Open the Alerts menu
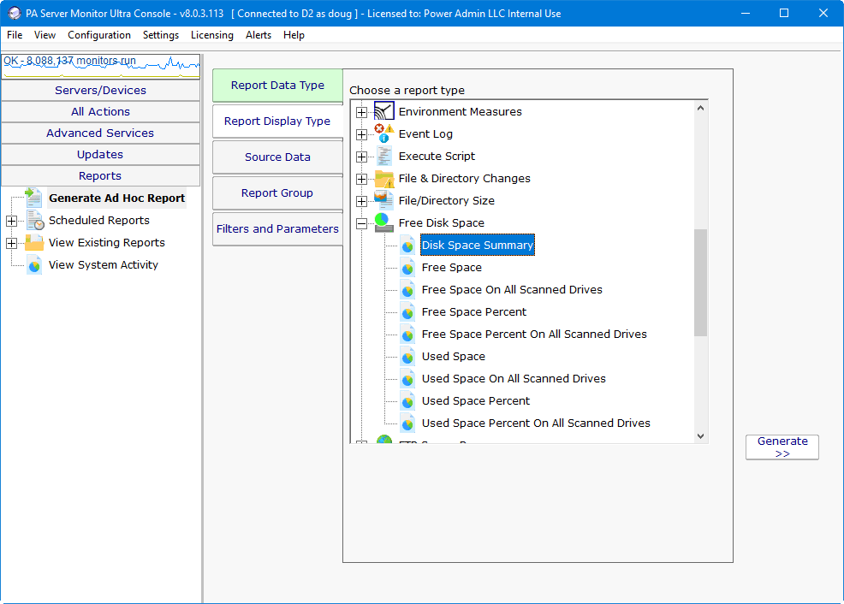 259,35
